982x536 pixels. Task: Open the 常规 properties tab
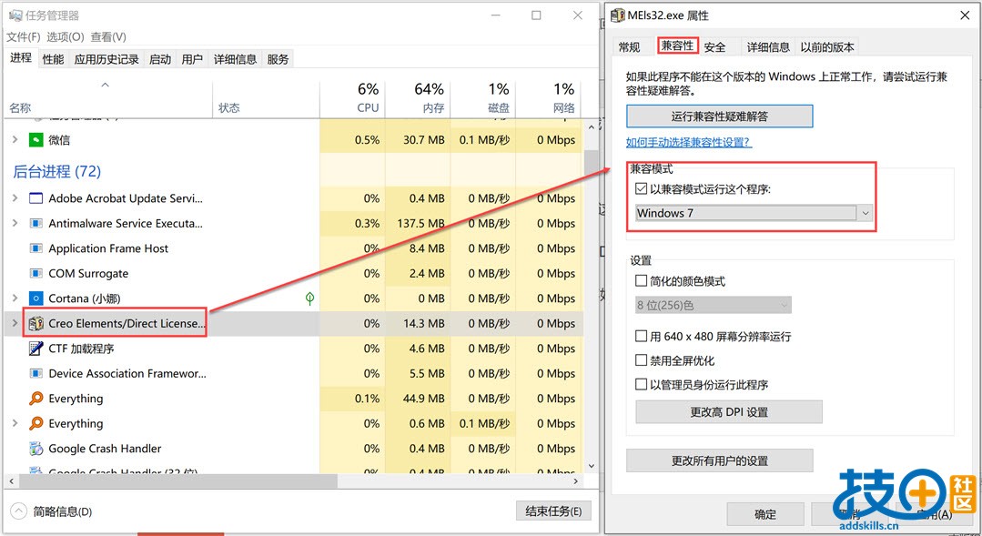click(630, 47)
